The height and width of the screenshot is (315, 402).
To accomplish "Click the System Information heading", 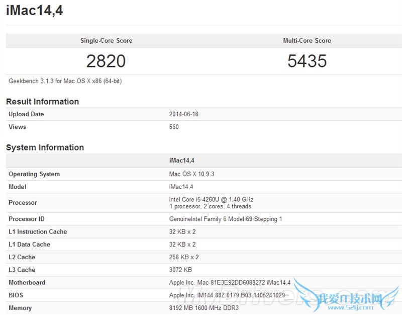I will pos(45,147).
